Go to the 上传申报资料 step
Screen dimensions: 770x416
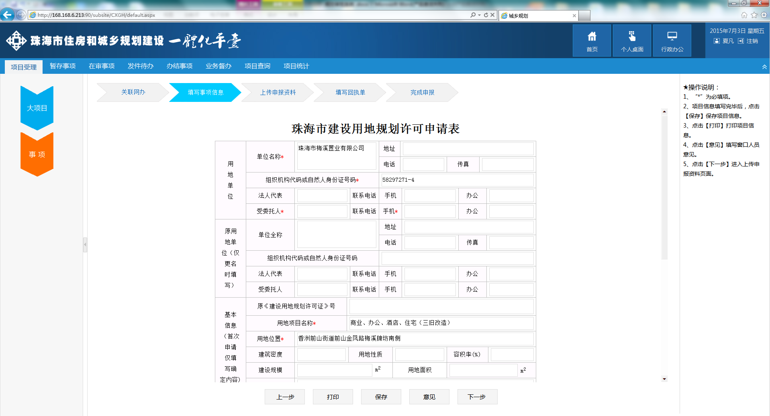click(278, 92)
